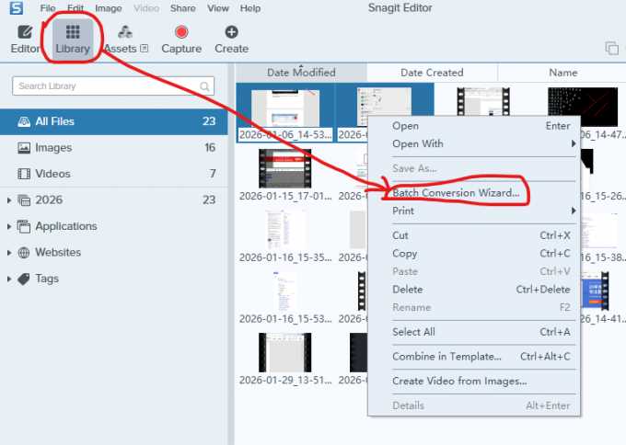Image resolution: width=626 pixels, height=445 pixels.
Task: Click the Tags tag icon
Action: 24,279
